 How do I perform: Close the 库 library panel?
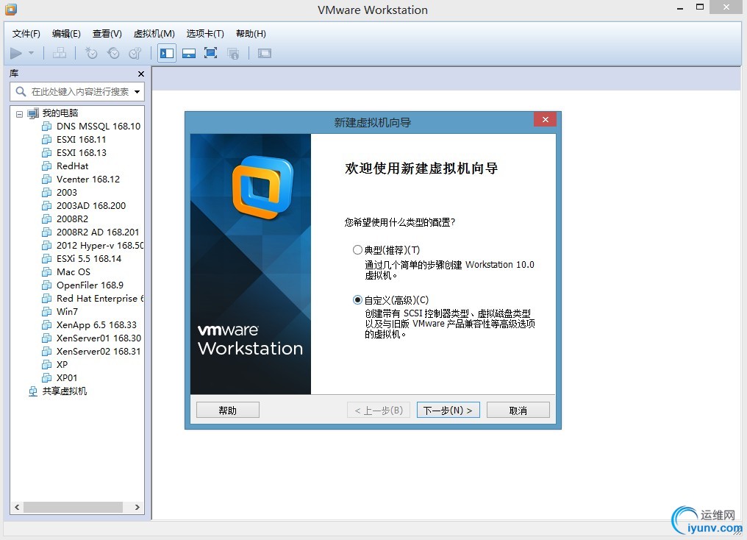pyautogui.click(x=140, y=74)
